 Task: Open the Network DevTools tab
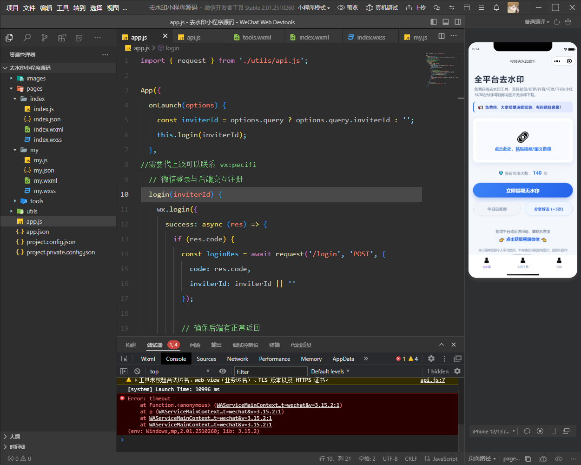click(238, 359)
